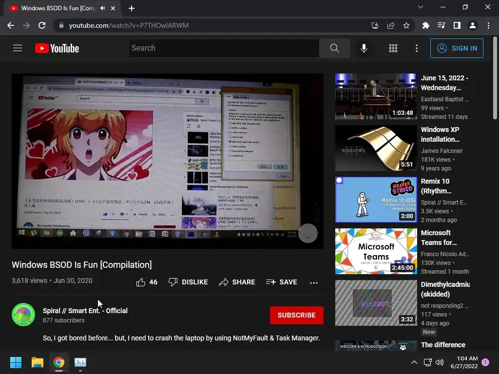
Task: Open Windows XP installation video thumbnail
Action: click(376, 148)
